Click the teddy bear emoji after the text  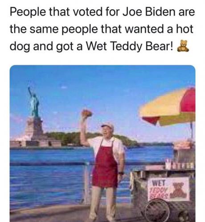point(183,46)
